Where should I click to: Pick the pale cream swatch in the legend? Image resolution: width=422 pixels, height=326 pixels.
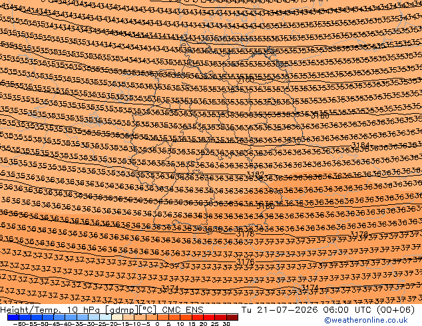point(117,317)
